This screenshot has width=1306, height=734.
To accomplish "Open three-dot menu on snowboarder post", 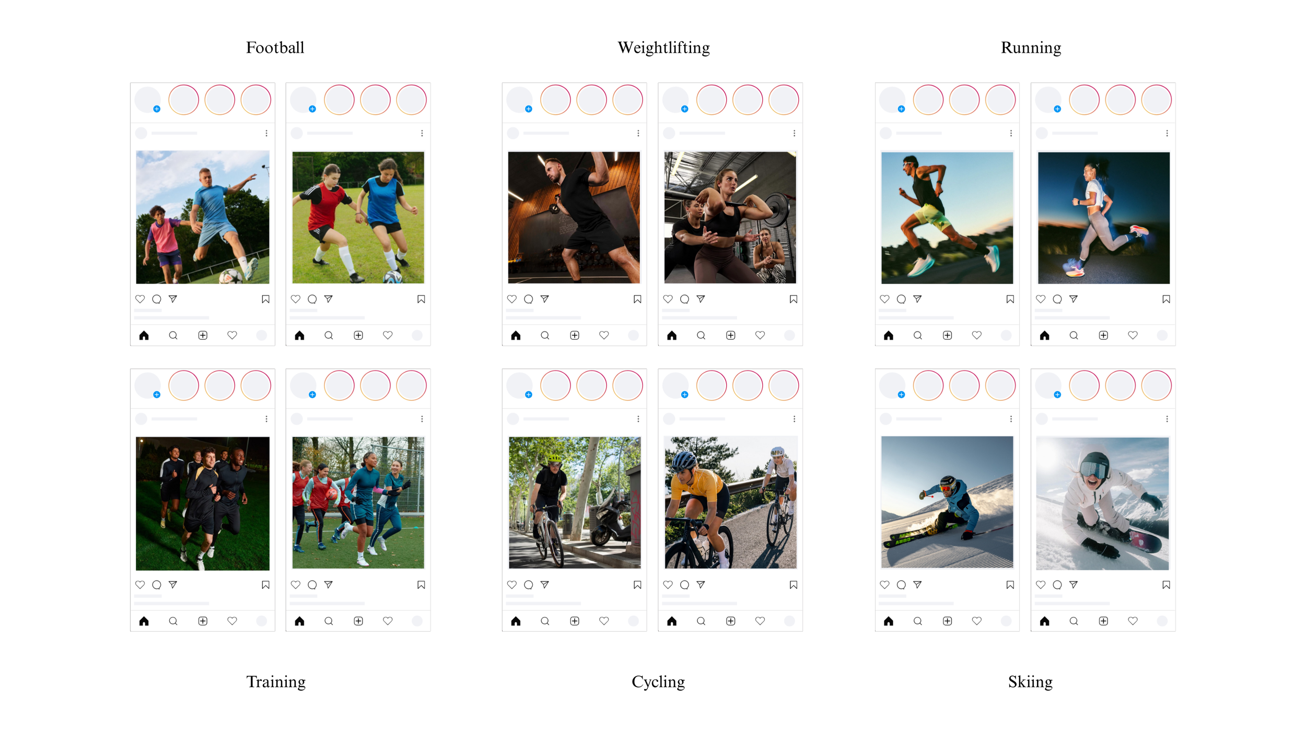I will (x=1167, y=419).
